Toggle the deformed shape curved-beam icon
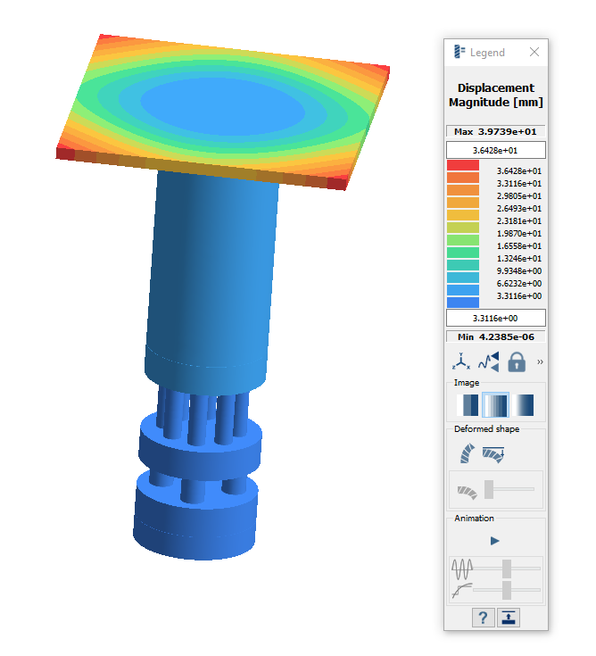 click(468, 453)
